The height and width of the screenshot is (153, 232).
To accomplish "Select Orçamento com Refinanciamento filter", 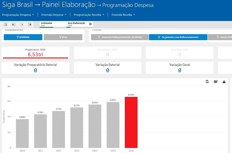I will (178, 37).
